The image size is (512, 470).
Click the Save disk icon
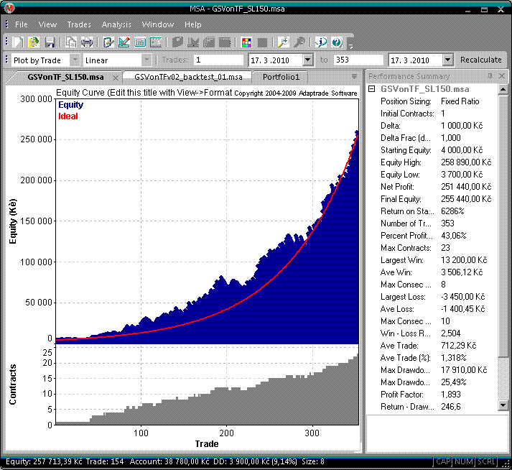pyautogui.click(x=50, y=42)
